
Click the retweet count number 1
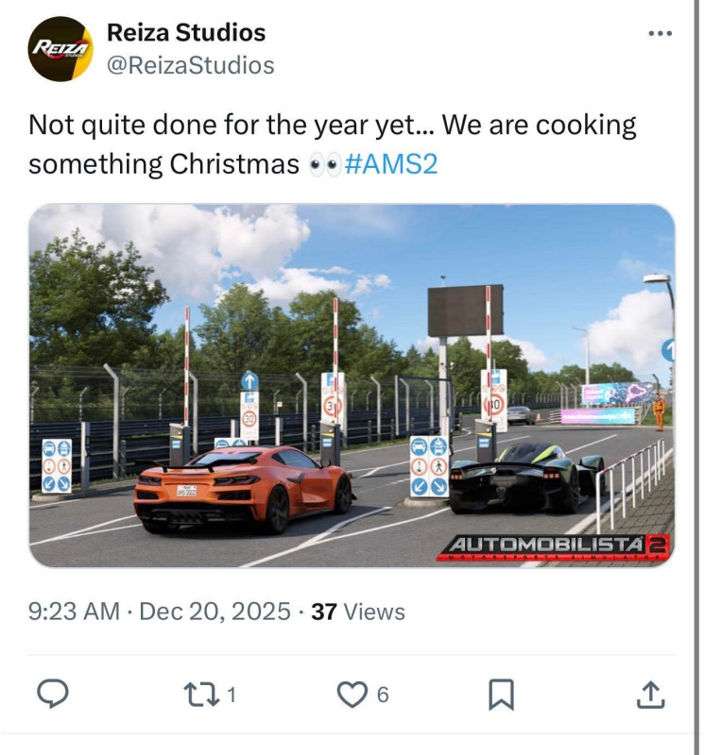coord(232,695)
